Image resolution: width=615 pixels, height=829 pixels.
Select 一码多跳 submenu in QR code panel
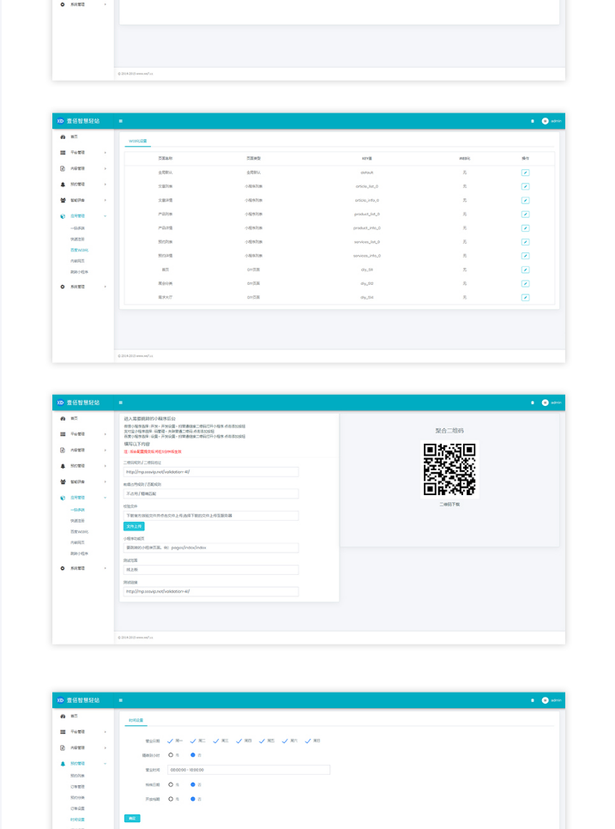(78, 510)
